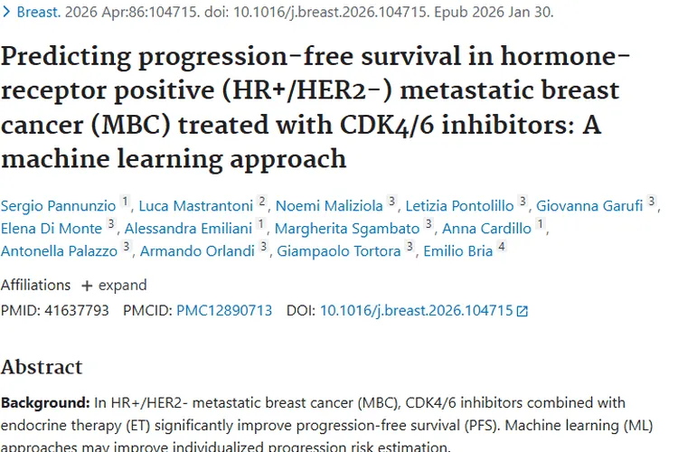Viewport: 678px width, 452px height.
Task: View author Antonella Palazzo
Action: coord(60,250)
